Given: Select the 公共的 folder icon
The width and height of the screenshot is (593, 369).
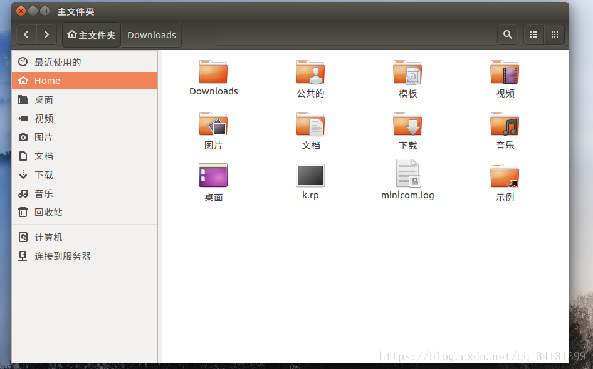Looking at the screenshot, I should click(310, 72).
